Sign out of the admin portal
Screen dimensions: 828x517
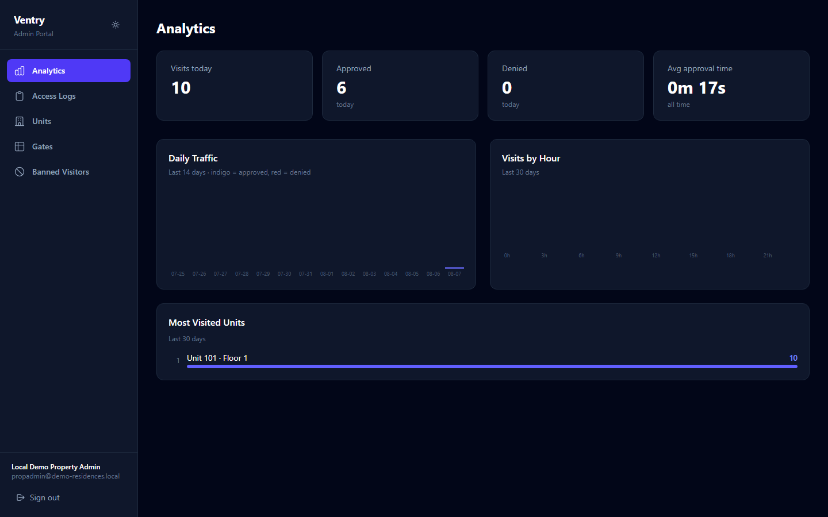[x=38, y=497]
